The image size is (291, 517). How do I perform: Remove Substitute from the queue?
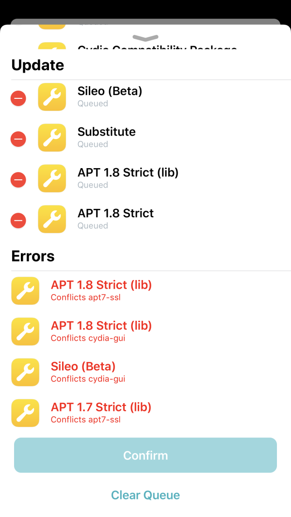tap(18, 139)
